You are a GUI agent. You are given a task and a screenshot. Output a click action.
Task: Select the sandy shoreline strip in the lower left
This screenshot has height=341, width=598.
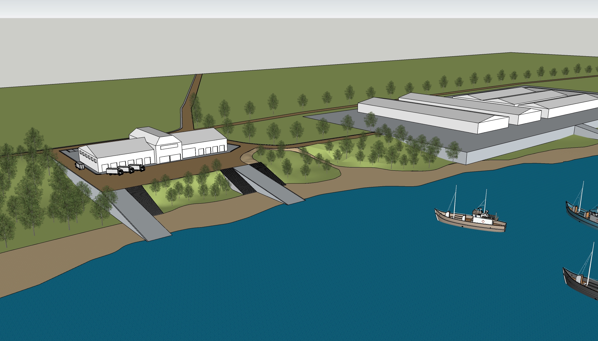point(48,262)
